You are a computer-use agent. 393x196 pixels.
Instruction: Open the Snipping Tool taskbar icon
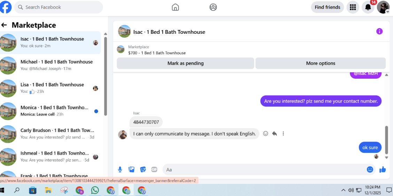pyautogui.click(x=64, y=190)
